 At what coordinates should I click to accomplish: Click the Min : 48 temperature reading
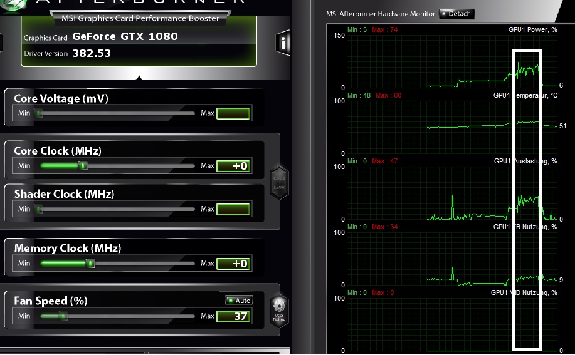click(x=359, y=96)
